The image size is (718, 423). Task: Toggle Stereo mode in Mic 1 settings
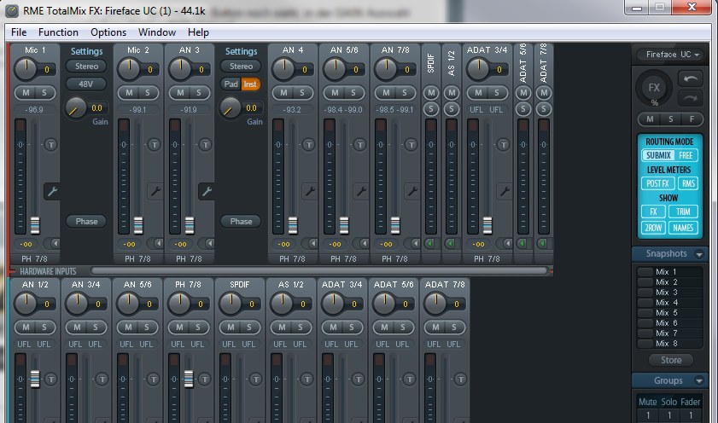[86, 67]
